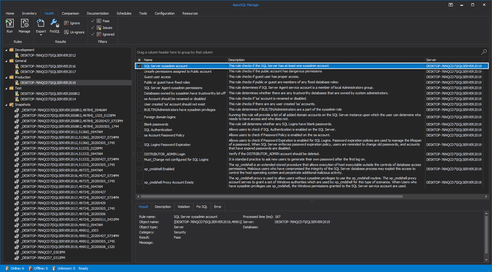Toggle the Ignored filter checkbox
The height and width of the screenshot is (272, 492).
pos(93,34)
